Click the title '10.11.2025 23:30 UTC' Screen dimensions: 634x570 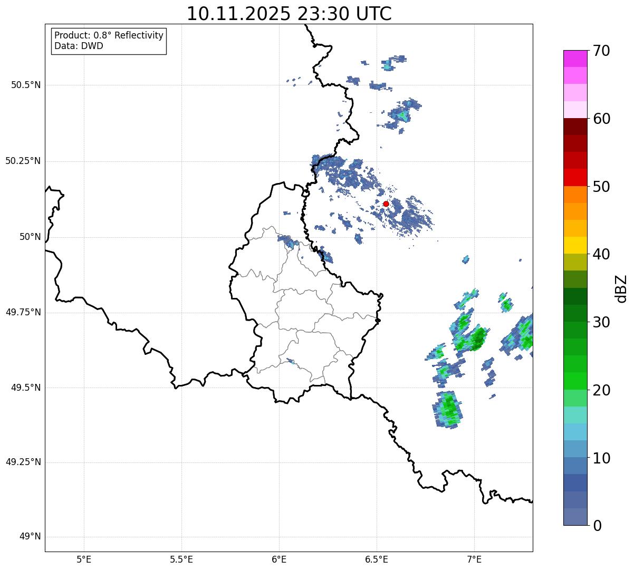289,14
